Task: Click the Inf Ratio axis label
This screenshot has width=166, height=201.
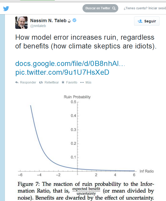Action: pos(147,171)
